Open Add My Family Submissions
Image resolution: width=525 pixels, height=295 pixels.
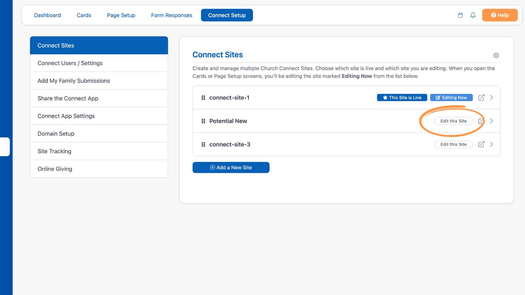[99, 81]
